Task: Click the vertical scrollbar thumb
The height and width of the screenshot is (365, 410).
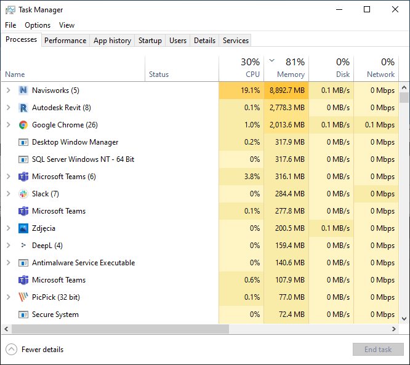Action: [404, 98]
